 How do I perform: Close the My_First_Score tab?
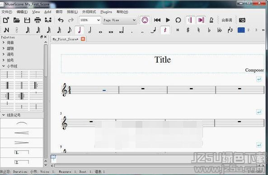[83, 39]
